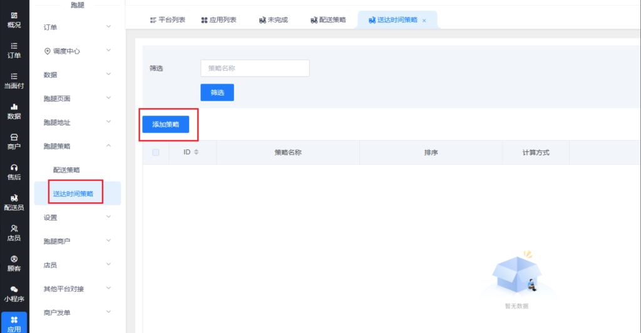Switch to the 配送策略 tab
This screenshot has height=333, width=641.
click(x=328, y=20)
